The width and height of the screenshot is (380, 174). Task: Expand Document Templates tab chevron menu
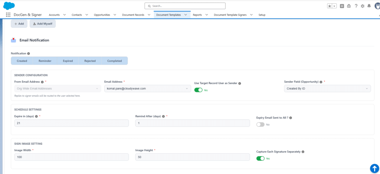(x=186, y=15)
